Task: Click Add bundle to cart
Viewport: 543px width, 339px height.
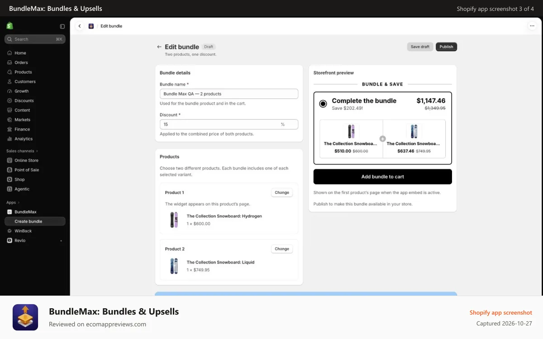Action: [383, 177]
